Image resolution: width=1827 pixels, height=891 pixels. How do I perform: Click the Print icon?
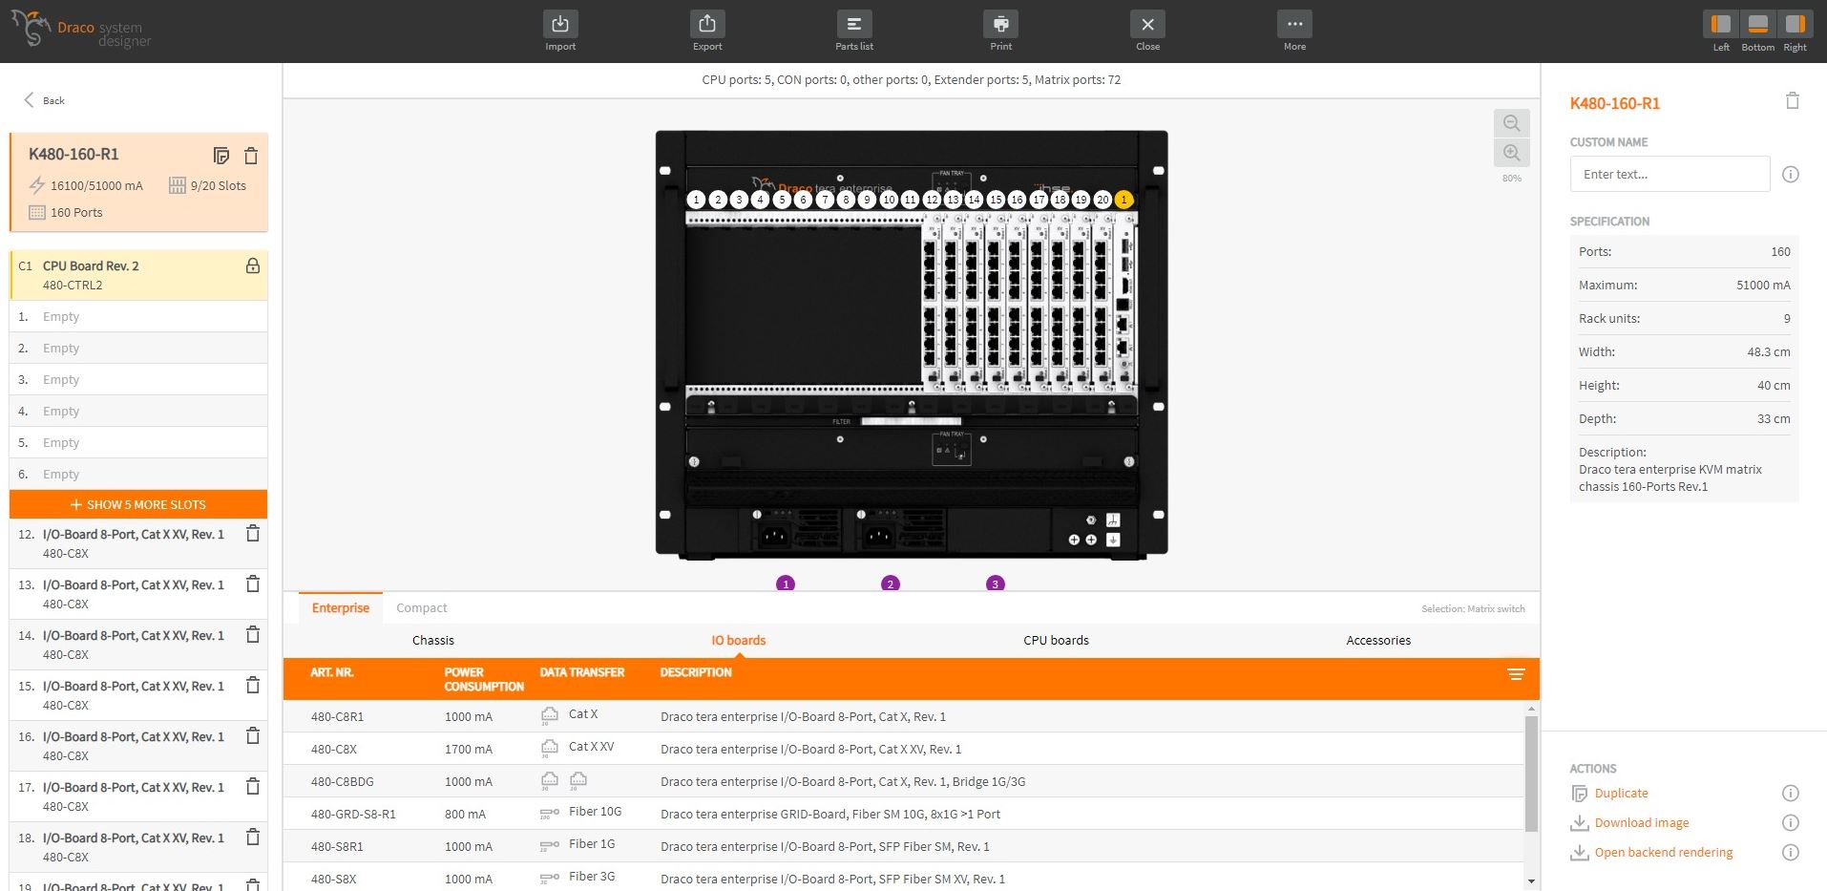[1000, 25]
